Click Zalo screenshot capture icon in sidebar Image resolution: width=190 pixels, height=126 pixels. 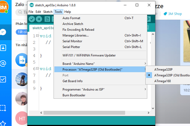click(3, 108)
